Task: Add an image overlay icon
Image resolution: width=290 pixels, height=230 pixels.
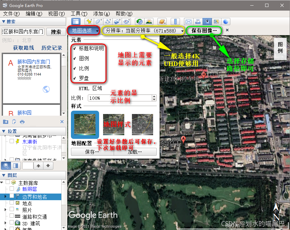Action: point(117,22)
